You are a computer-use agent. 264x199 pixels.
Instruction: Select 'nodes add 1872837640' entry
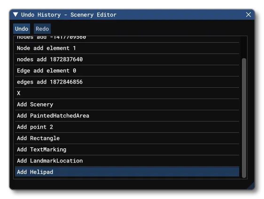(x=127, y=60)
